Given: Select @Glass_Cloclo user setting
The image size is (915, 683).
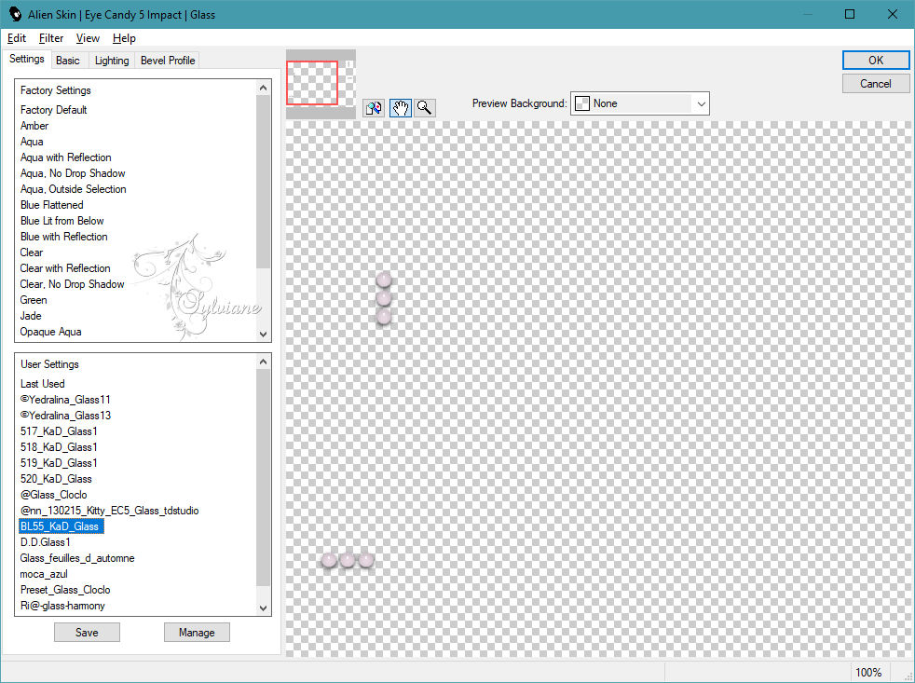Looking at the screenshot, I should (x=54, y=495).
